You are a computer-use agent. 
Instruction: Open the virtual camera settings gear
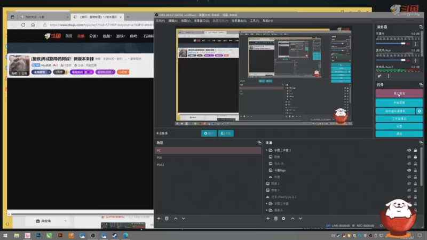[420, 111]
